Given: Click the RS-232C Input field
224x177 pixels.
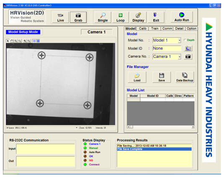Looking at the screenshot, I should pos(46,149).
